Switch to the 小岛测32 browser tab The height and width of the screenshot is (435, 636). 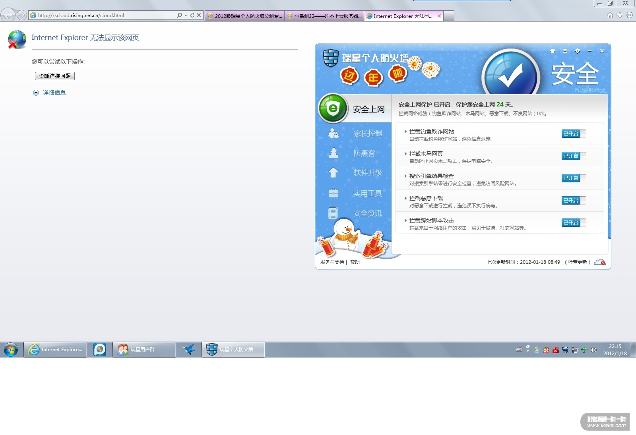coord(324,16)
